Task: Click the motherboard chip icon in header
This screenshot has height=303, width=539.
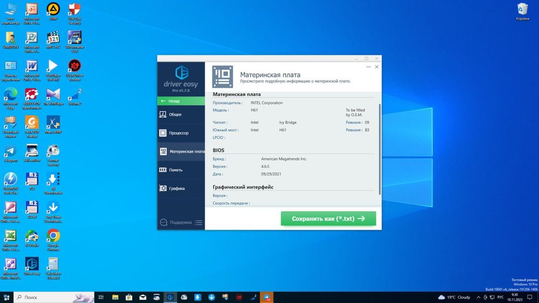Action: 223,77
